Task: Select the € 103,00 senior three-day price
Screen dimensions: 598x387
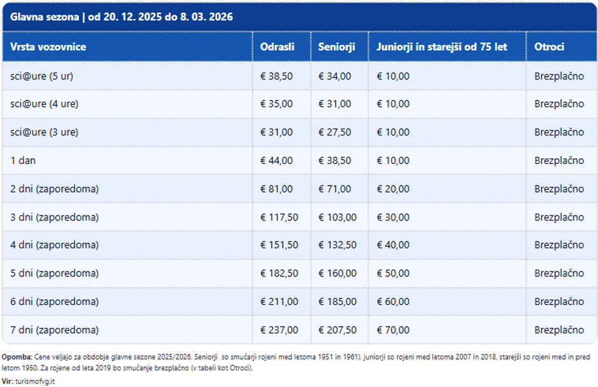Action: click(x=337, y=217)
